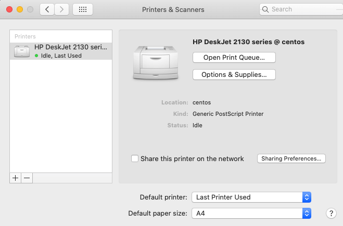The image size is (343, 226).
Task: Click the add printer plus button
Action: 16,178
